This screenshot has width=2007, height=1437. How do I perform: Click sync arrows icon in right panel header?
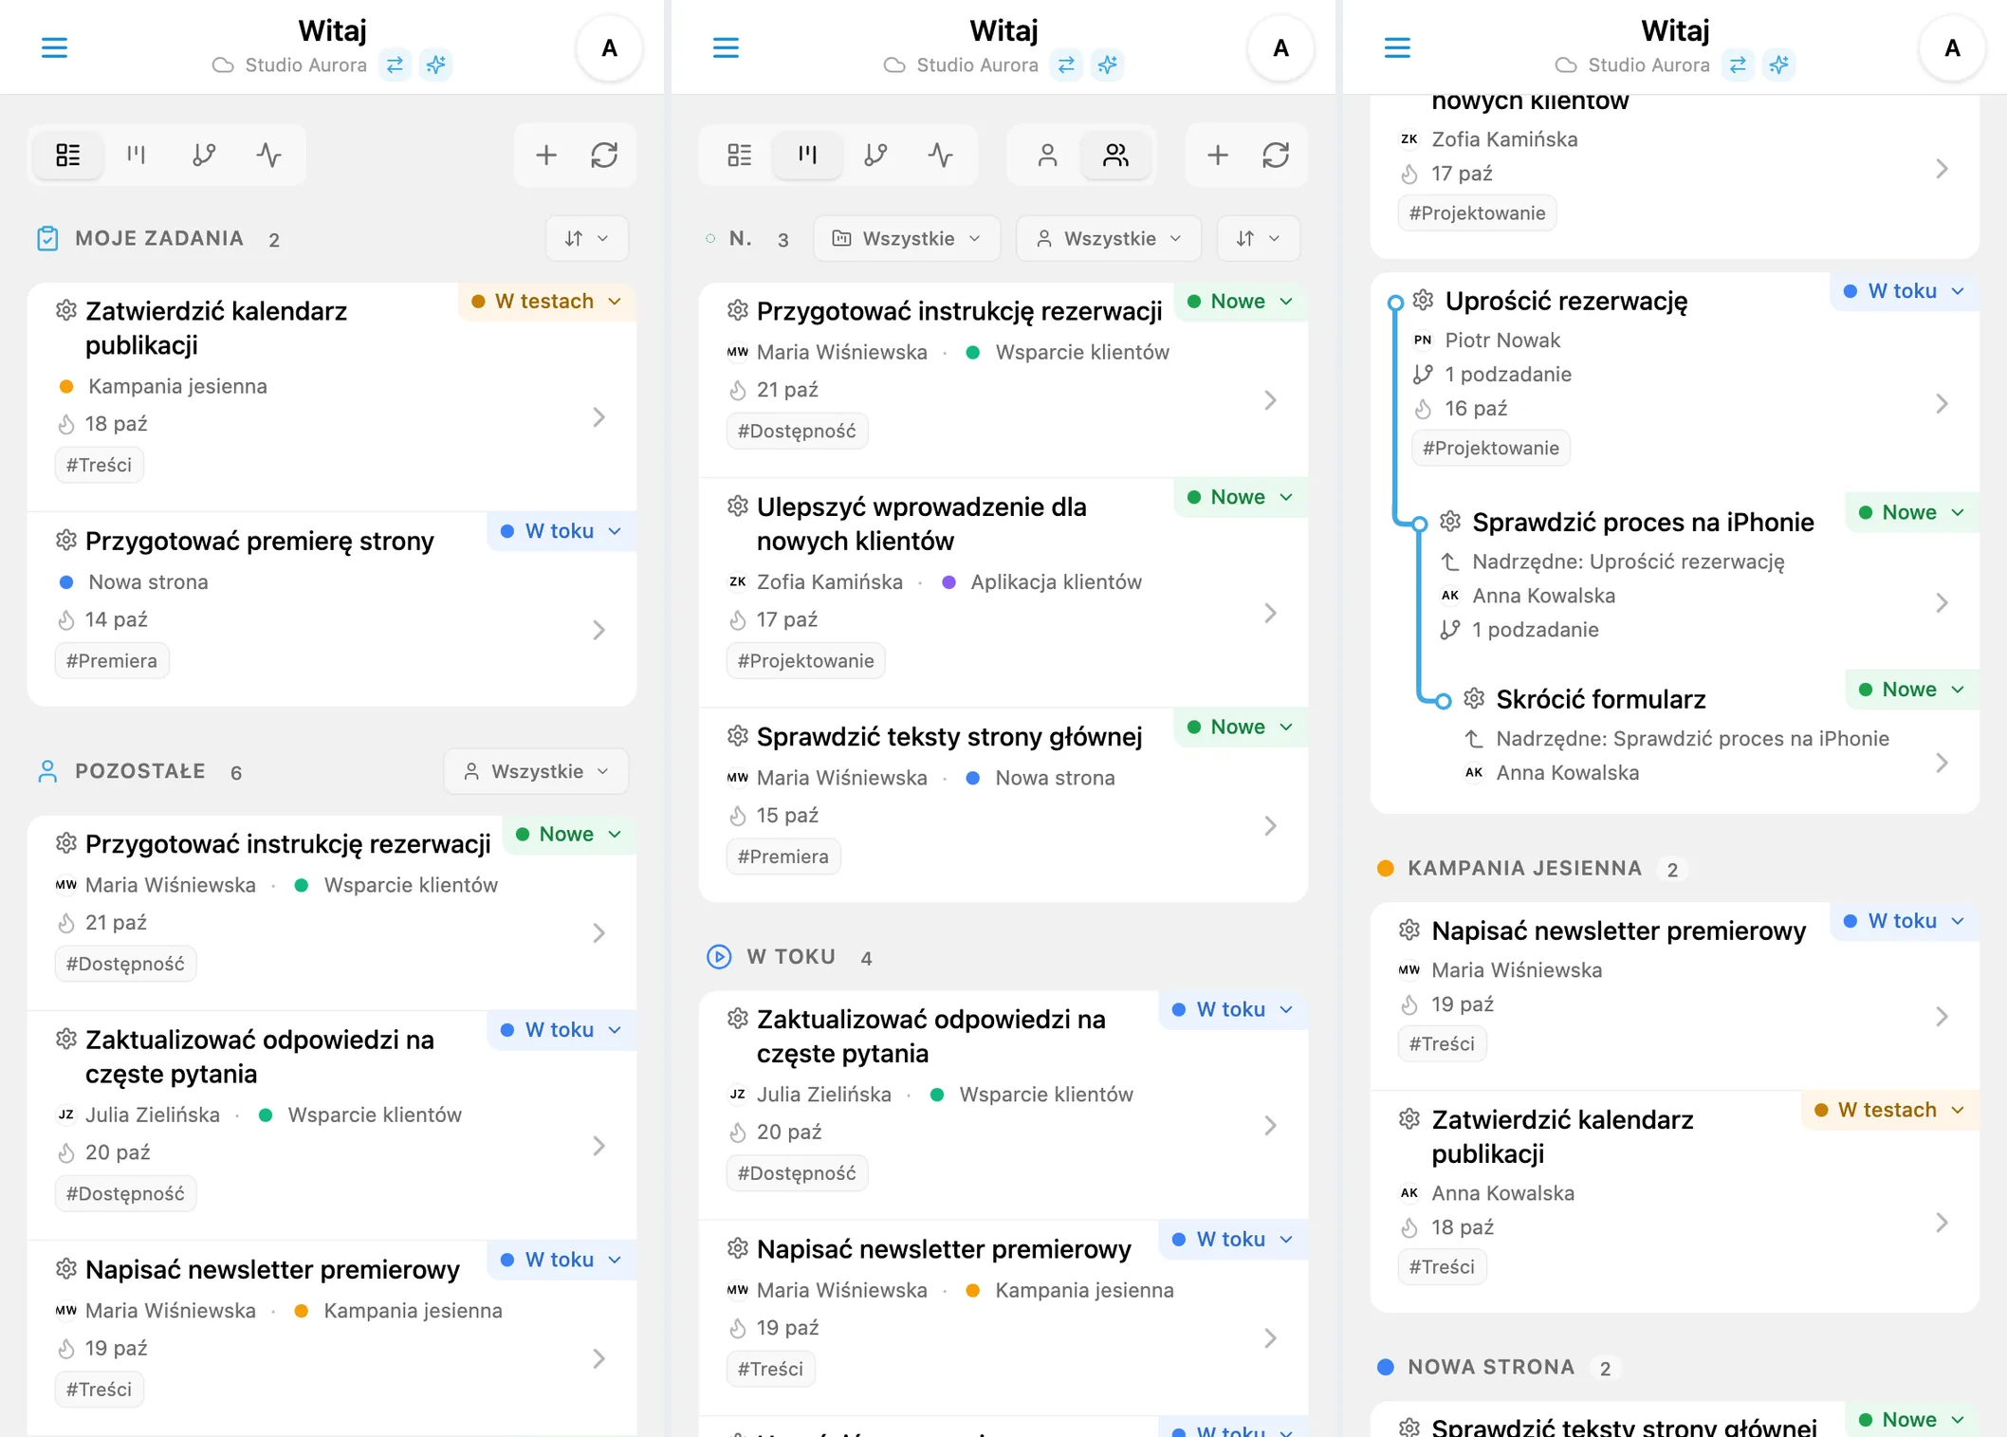tap(1738, 64)
